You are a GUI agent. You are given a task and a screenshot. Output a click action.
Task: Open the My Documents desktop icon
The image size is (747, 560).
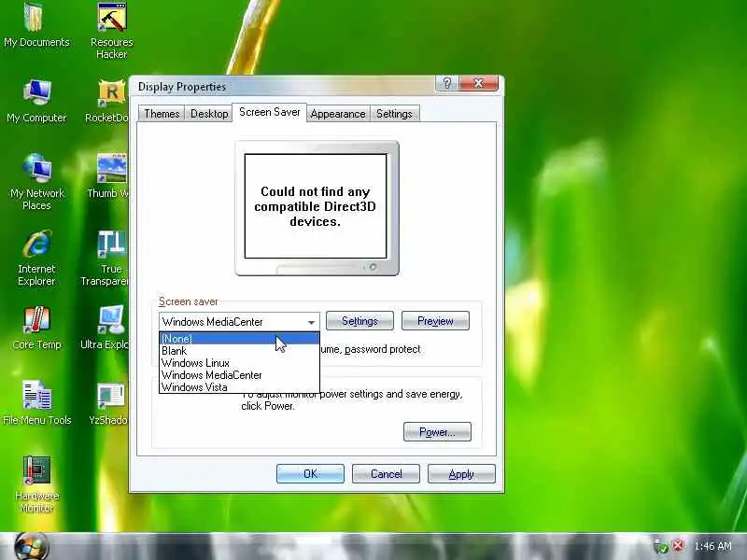click(36, 24)
